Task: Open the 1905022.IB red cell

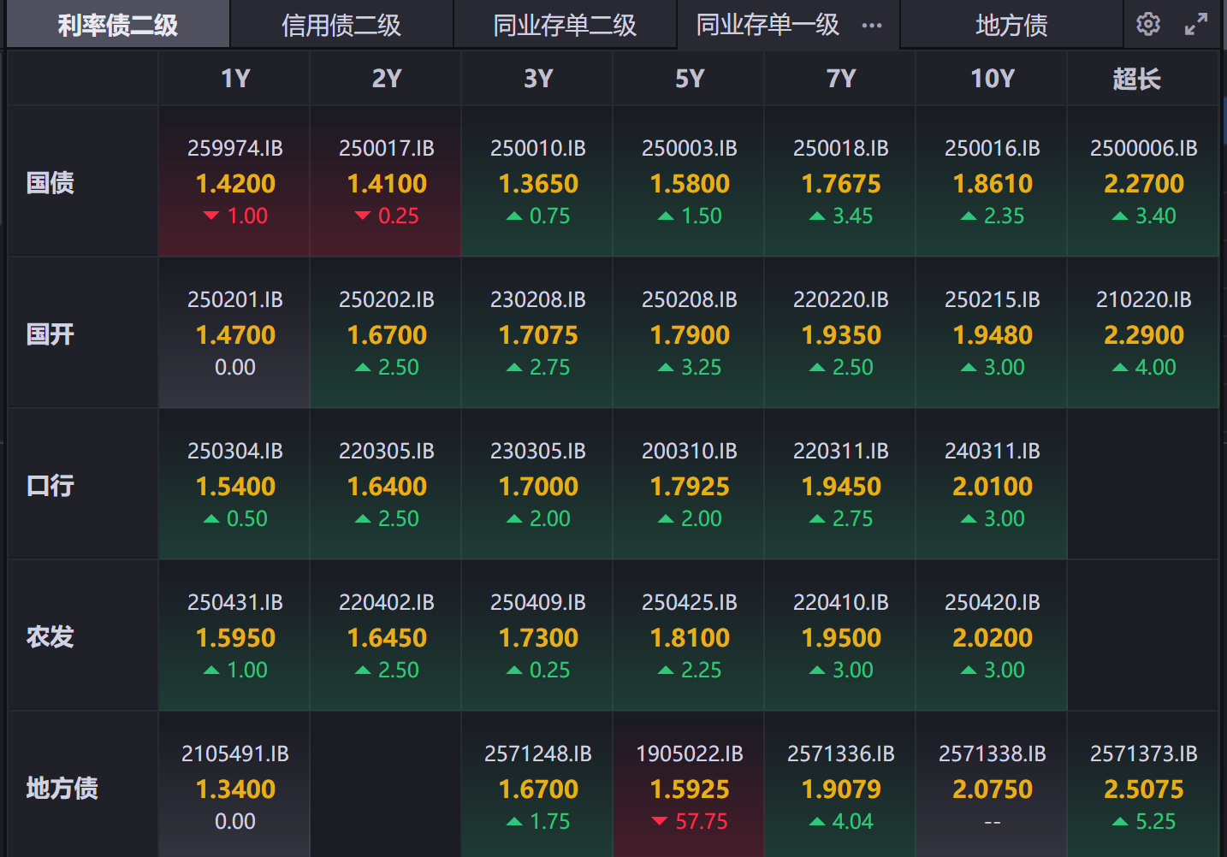Action: 690,788
